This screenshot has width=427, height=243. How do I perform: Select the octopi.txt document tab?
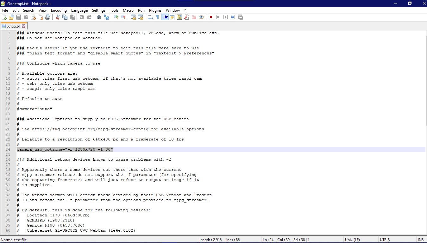[14, 26]
